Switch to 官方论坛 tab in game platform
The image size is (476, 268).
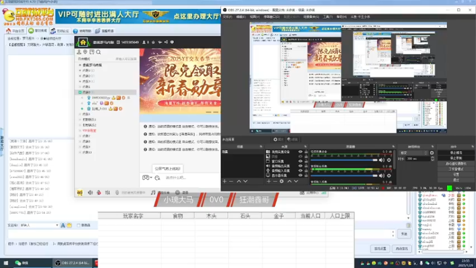coord(60,31)
